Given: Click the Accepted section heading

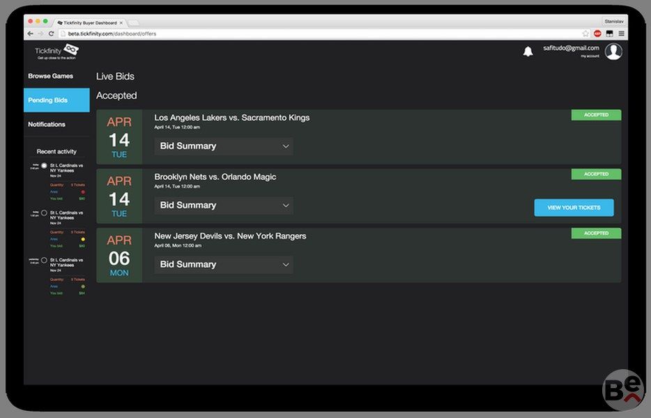Looking at the screenshot, I should click(x=116, y=95).
